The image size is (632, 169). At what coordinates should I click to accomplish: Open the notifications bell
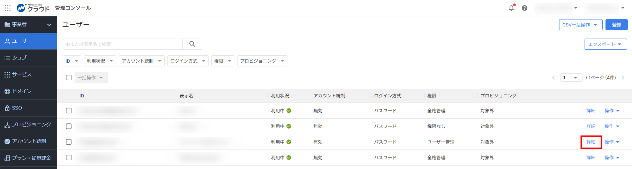coord(511,8)
